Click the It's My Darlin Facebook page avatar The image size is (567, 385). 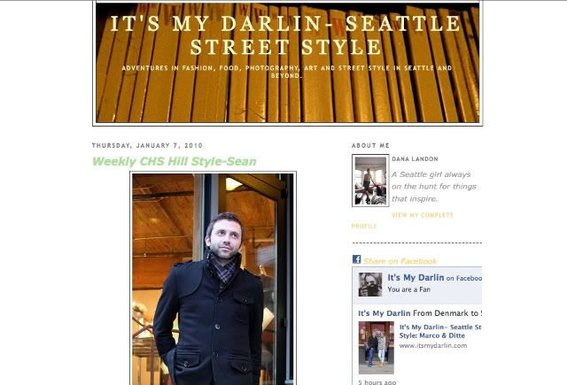370,285
